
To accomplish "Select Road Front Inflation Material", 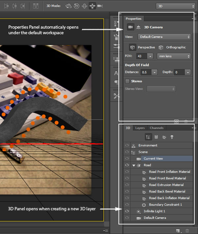I will pyautogui.click(x=170, y=171).
